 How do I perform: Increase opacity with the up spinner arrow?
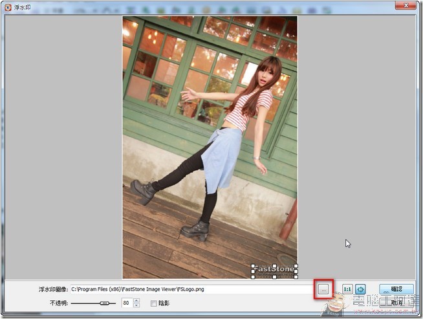[136, 300]
